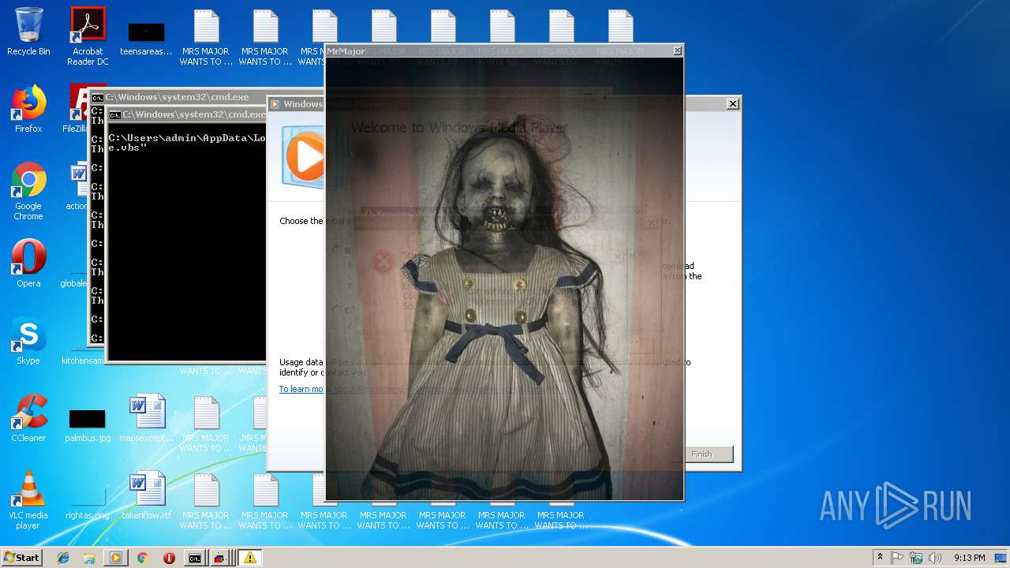
Task: Click the front cmd.exe window system icon
Action: [115, 114]
